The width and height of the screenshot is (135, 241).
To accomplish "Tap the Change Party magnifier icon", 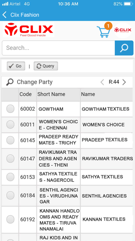I will click(x=10, y=82).
